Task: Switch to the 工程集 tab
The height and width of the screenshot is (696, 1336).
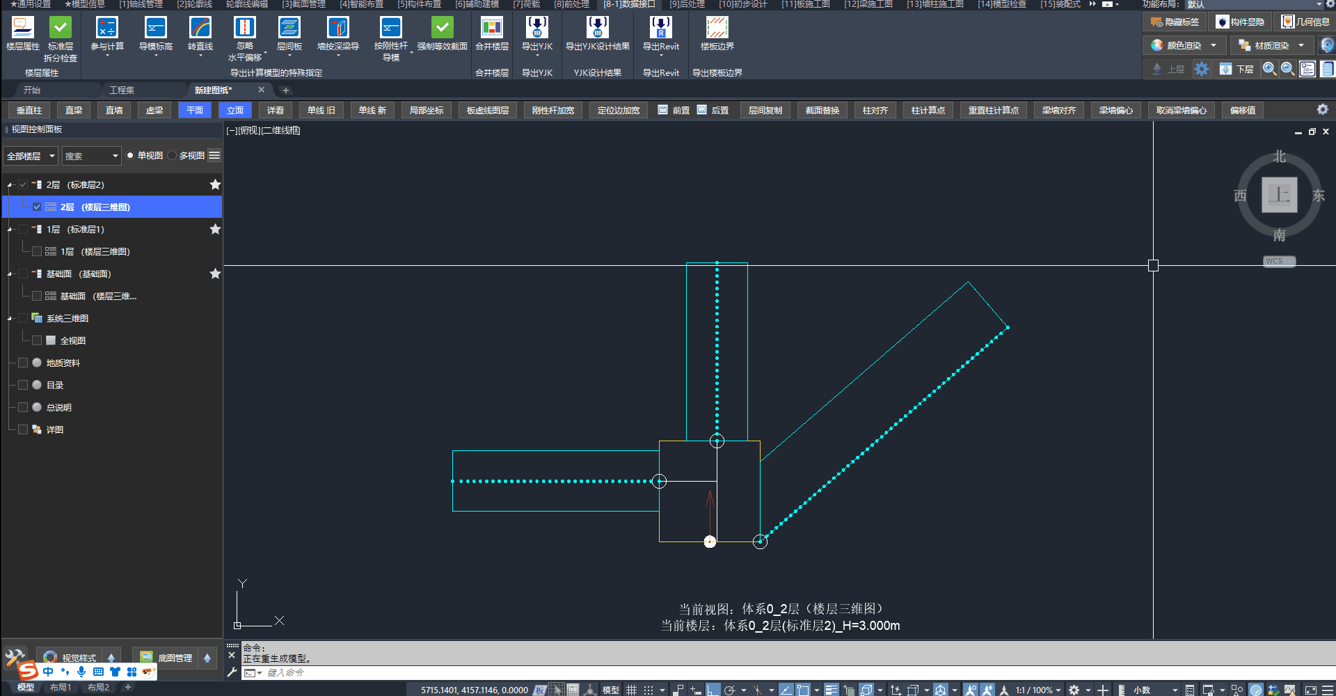Action: click(x=122, y=90)
